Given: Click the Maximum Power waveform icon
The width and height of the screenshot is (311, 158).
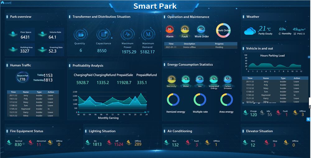Looking at the screenshot, I should [127, 35].
